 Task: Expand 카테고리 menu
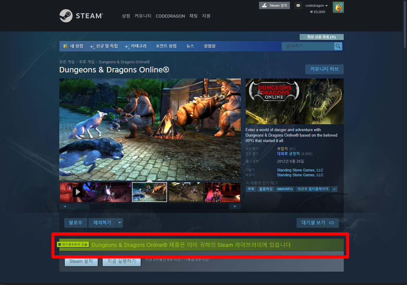[x=136, y=46]
